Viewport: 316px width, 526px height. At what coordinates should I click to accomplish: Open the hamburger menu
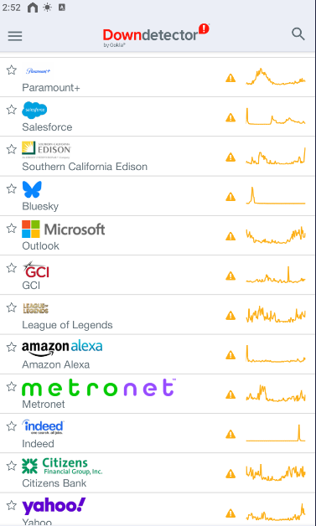pyautogui.click(x=15, y=36)
